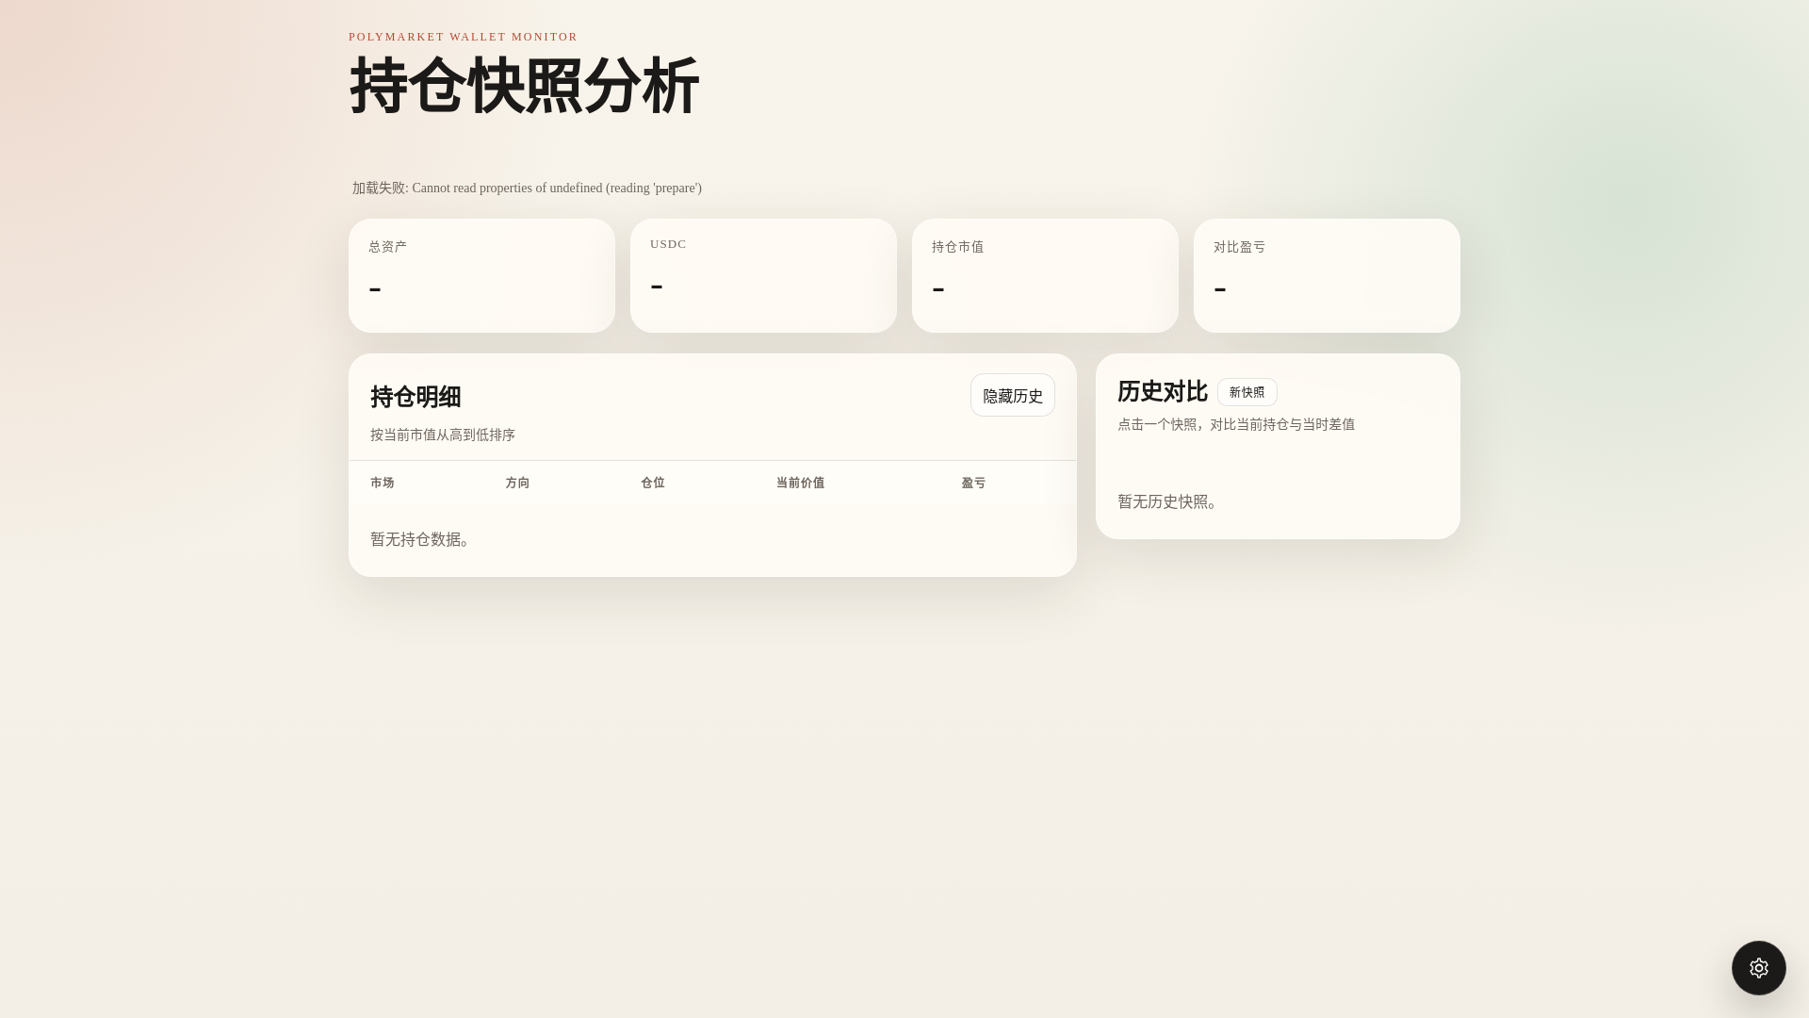
Task: Click the POLYMARKET WALLET MONITOR label
Action: tap(463, 37)
